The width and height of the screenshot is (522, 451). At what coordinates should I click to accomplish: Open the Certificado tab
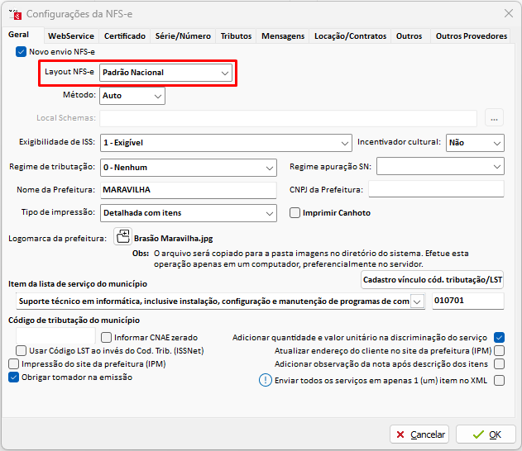point(125,36)
